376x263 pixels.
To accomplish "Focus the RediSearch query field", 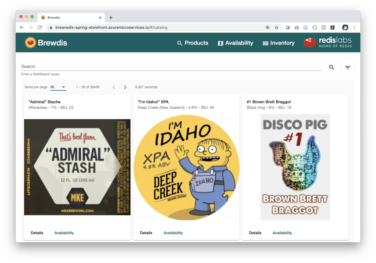I will [172, 67].
